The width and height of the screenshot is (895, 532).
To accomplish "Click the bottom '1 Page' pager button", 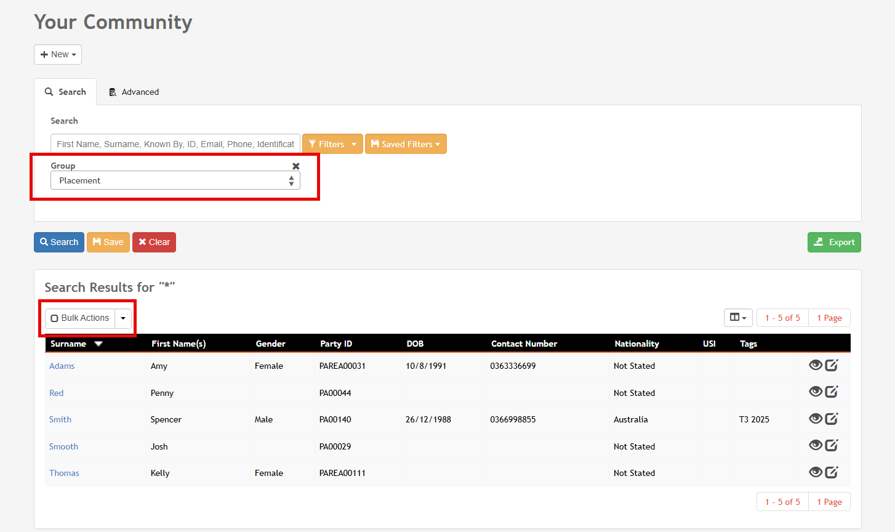I will click(829, 502).
